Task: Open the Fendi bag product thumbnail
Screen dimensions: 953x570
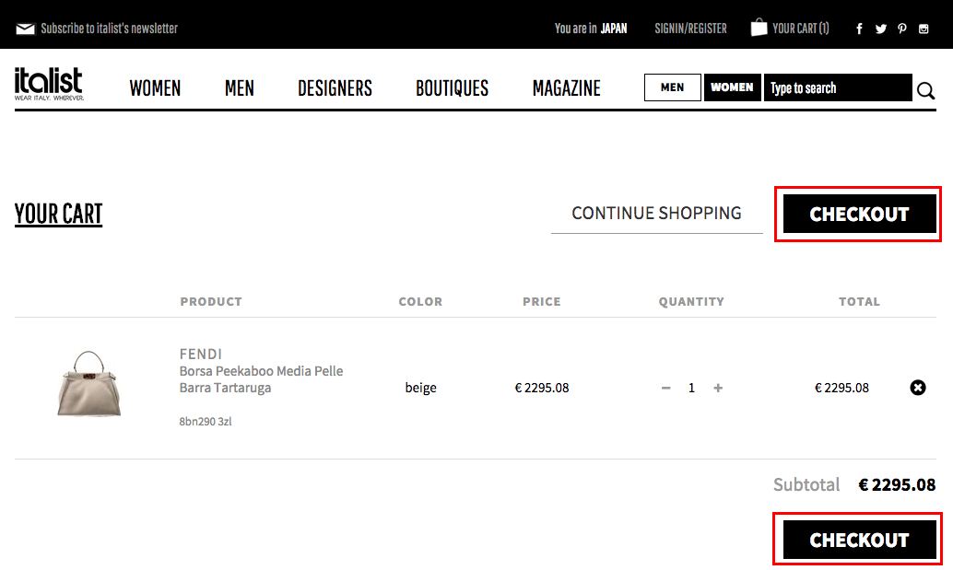Action: [89, 384]
